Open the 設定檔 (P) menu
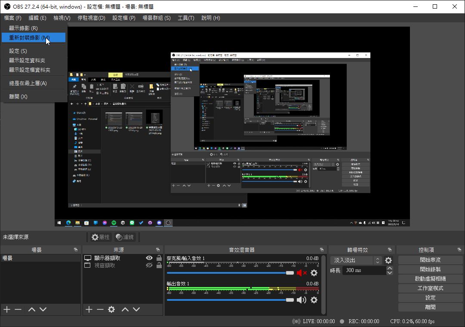 124,18
